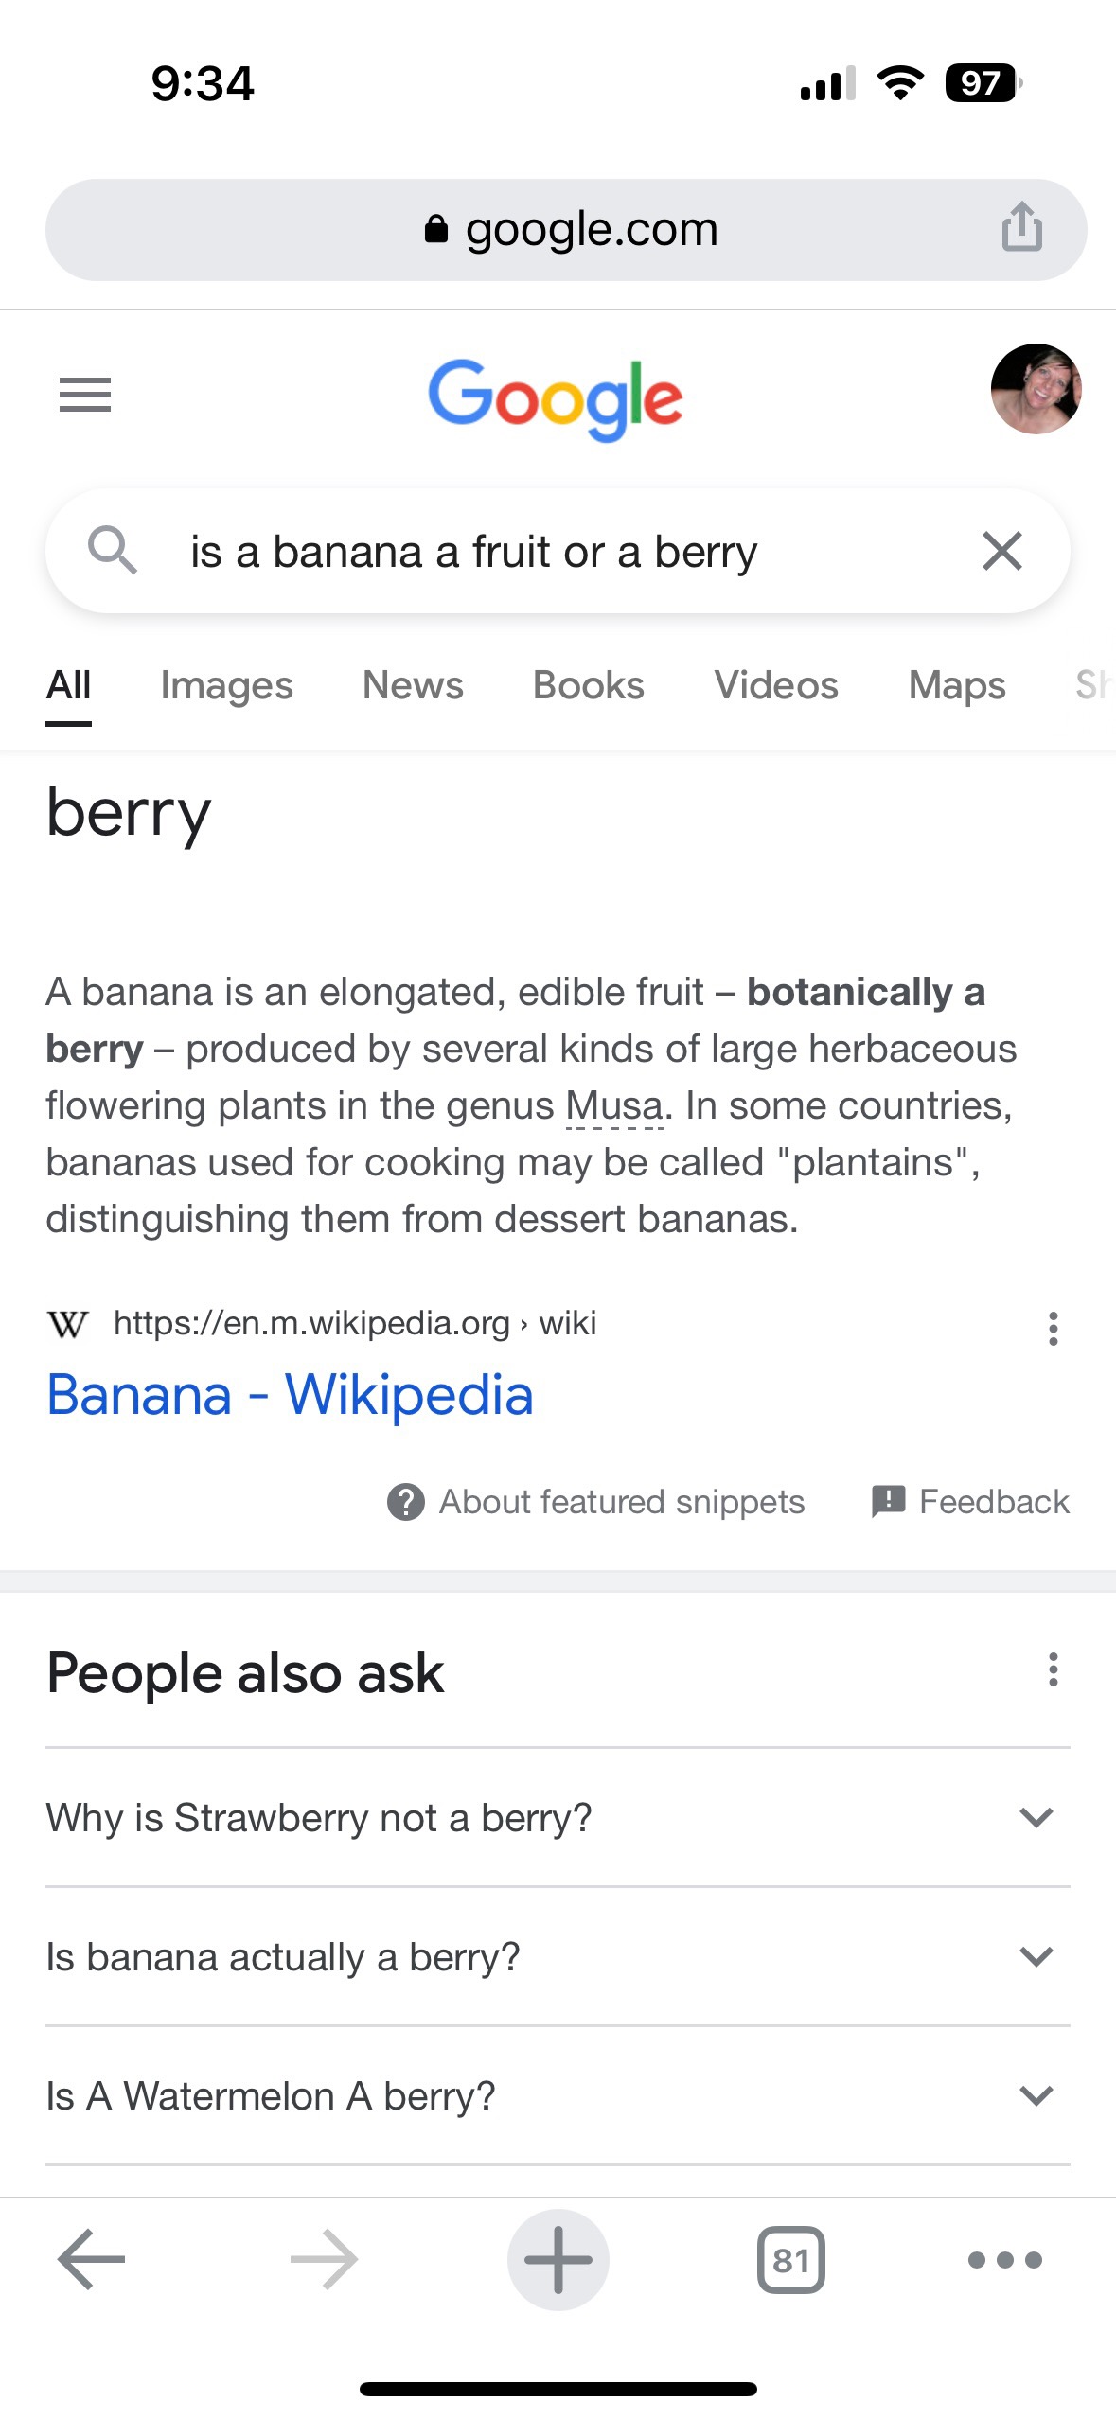Open the account profile picture

(x=1036, y=389)
